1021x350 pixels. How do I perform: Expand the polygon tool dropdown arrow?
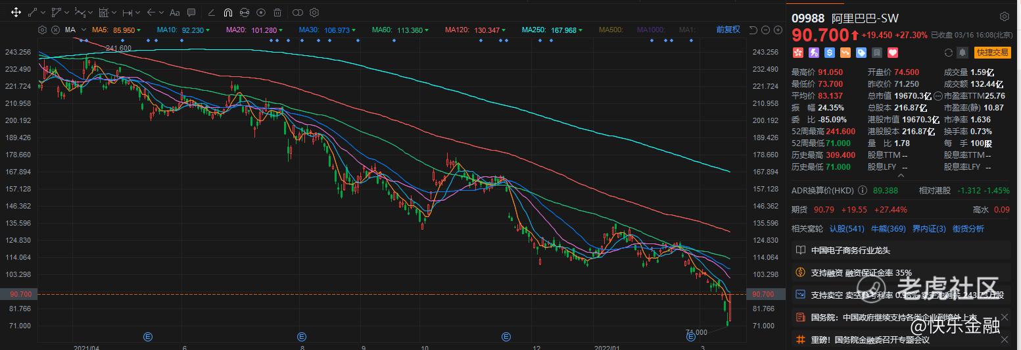pyautogui.click(x=66, y=12)
